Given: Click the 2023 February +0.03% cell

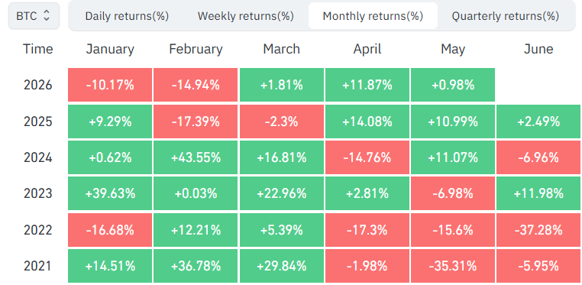Looking at the screenshot, I should [x=196, y=194].
